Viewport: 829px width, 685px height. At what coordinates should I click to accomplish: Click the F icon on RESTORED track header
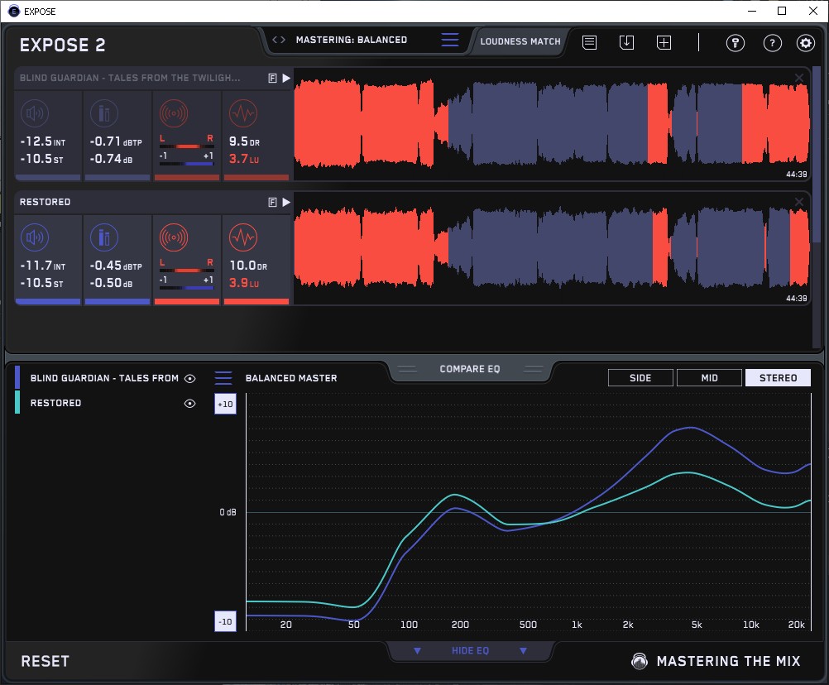(x=272, y=203)
